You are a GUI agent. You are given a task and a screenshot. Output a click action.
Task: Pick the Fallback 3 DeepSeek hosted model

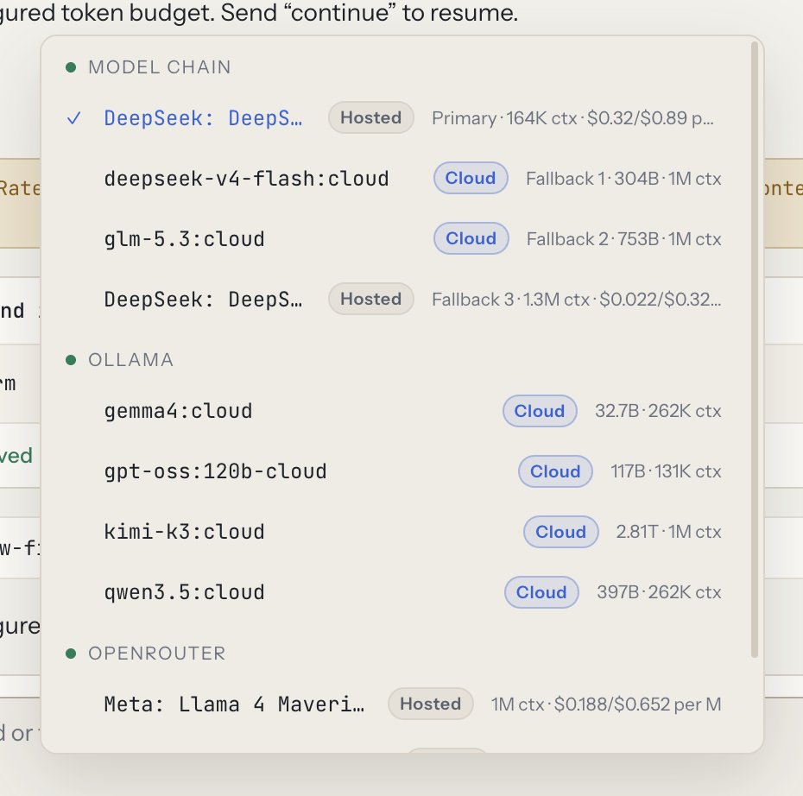pos(395,300)
